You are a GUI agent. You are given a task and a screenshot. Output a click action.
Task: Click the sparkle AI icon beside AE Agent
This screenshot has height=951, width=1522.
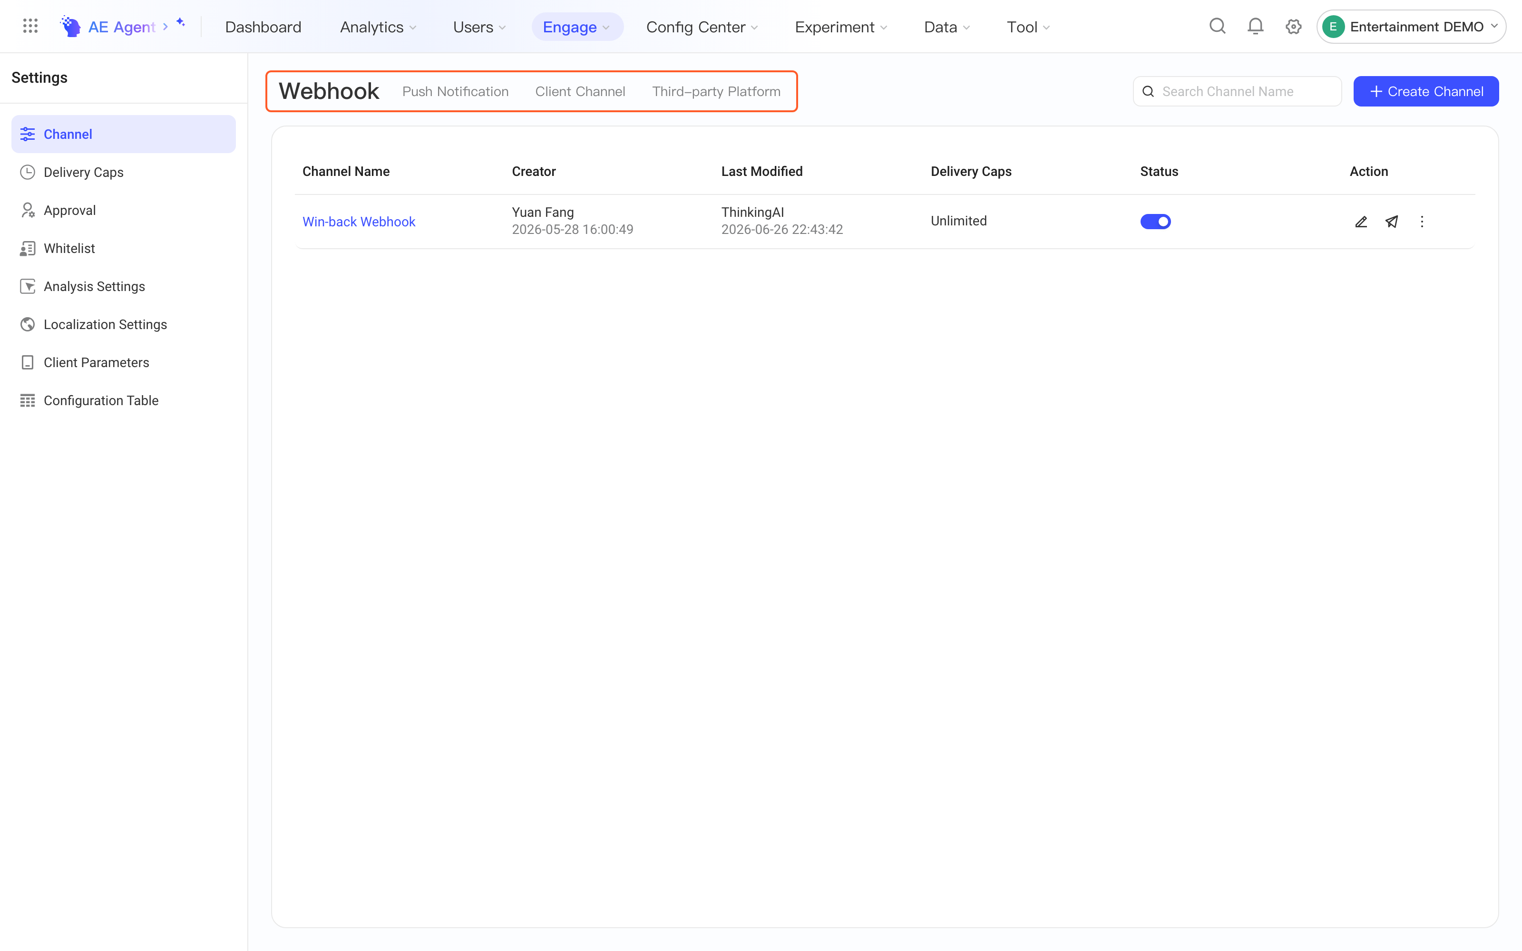[x=181, y=23]
